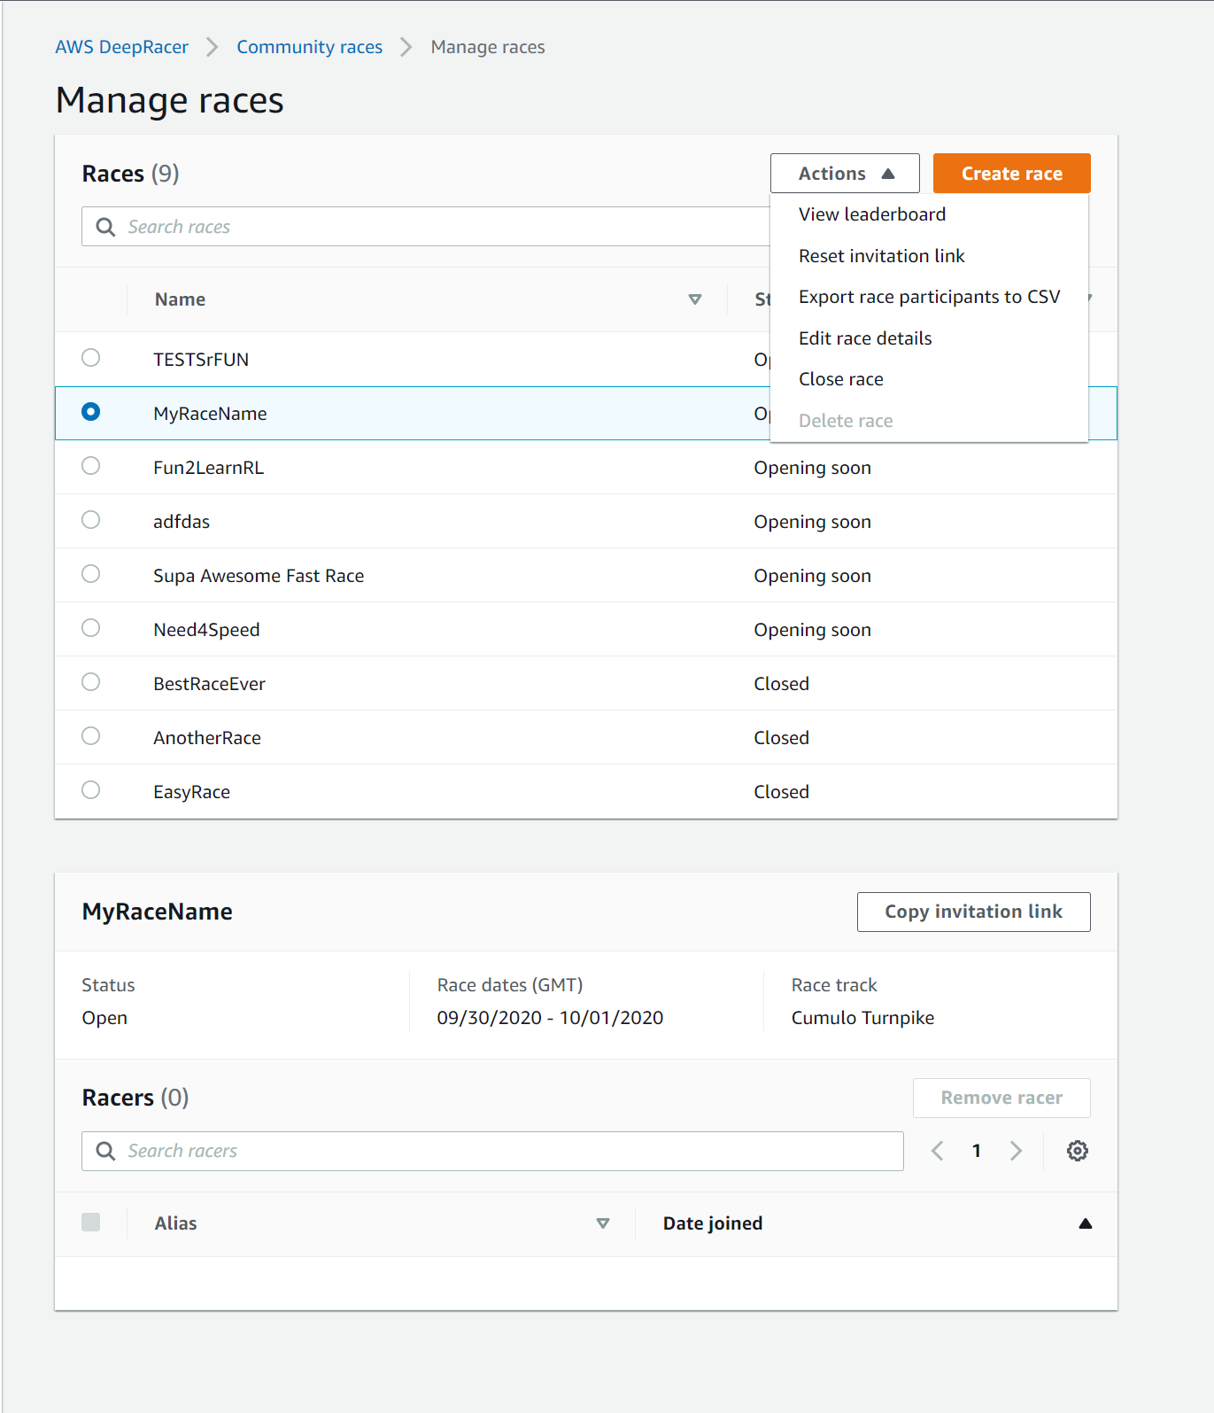Go to previous racers page
Image resolution: width=1214 pixels, height=1413 pixels.
coord(938,1151)
